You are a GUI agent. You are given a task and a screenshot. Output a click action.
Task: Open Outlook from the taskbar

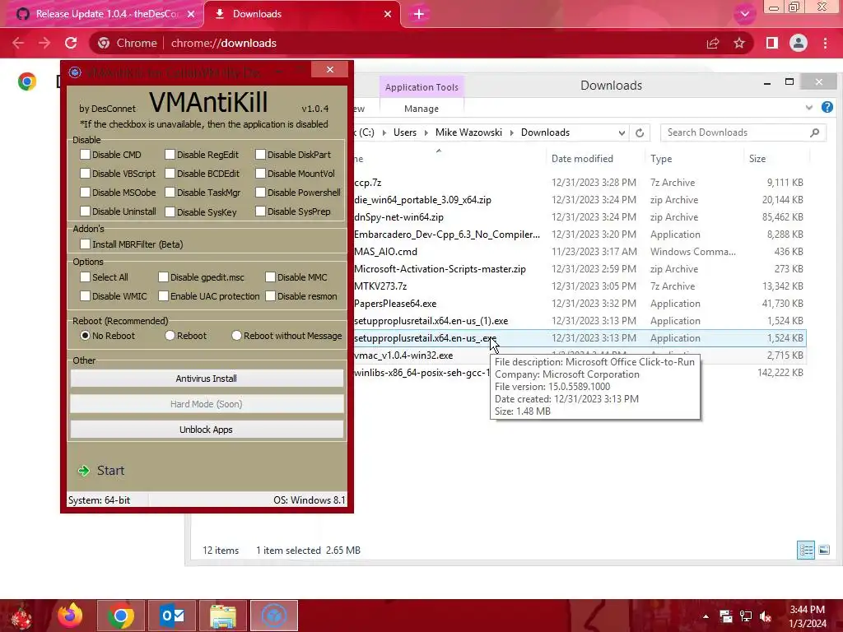point(173,616)
